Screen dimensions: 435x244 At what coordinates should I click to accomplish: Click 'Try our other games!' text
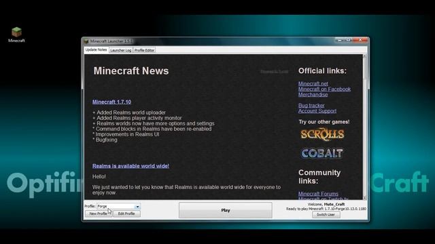(x=324, y=122)
